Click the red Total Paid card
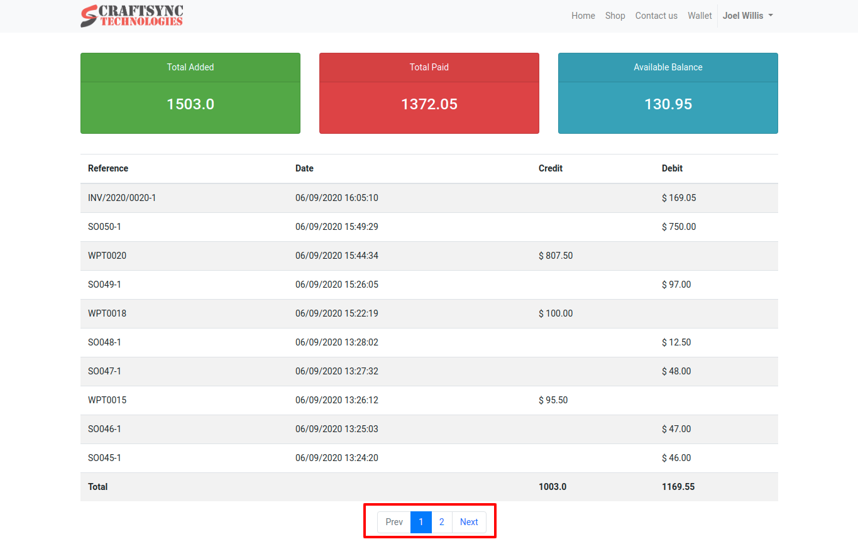This screenshot has height=549, width=858. pos(429,93)
